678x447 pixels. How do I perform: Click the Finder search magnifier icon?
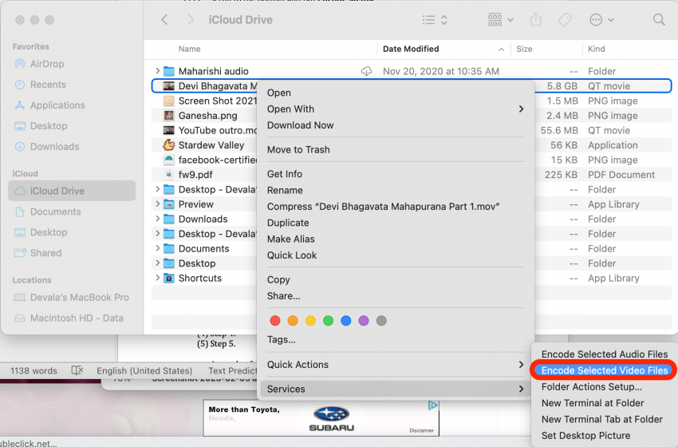tap(659, 19)
